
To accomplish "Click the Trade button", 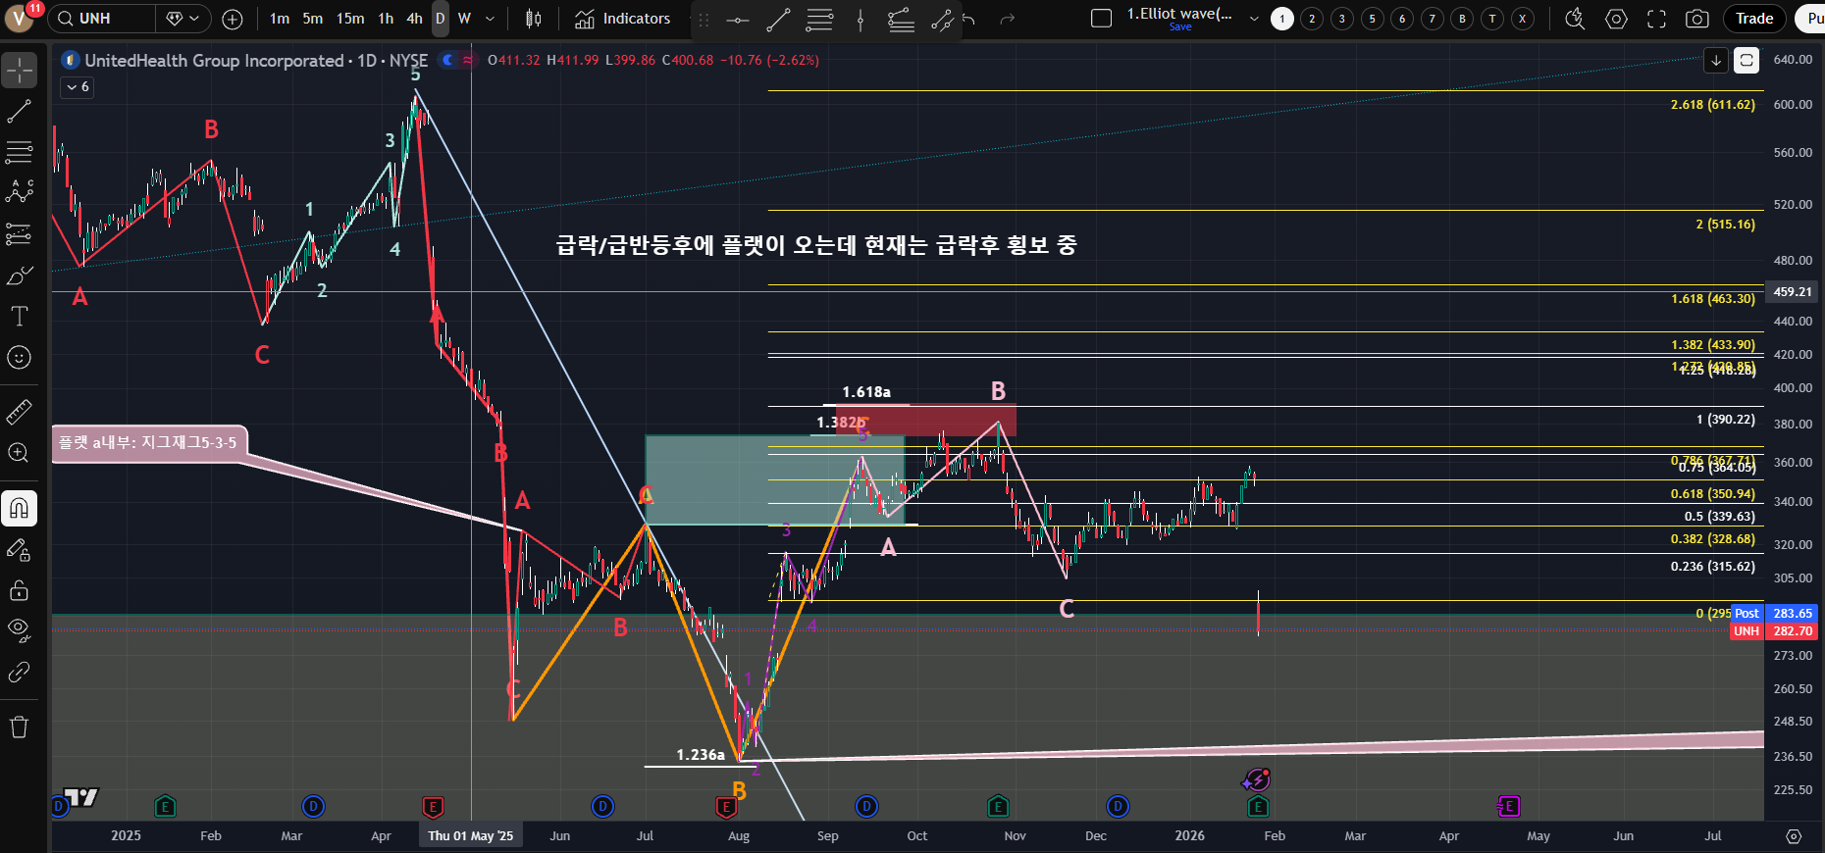I will [1753, 19].
